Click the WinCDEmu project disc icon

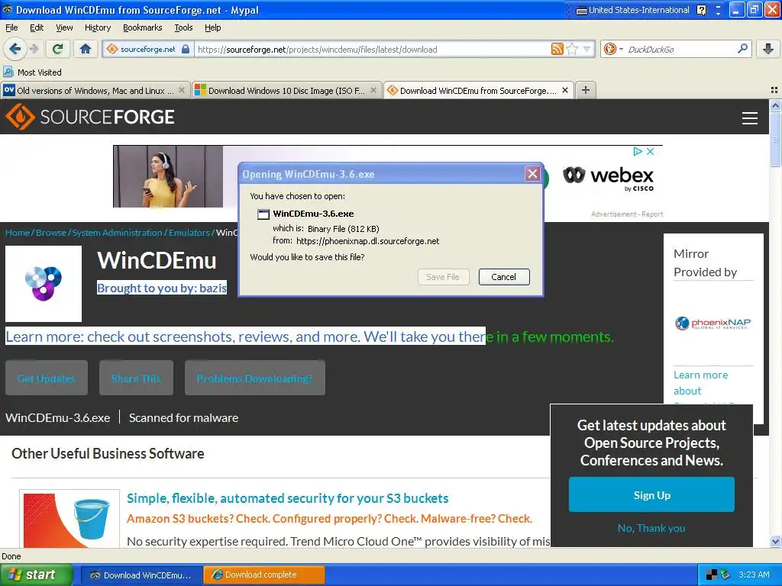pyautogui.click(x=44, y=284)
